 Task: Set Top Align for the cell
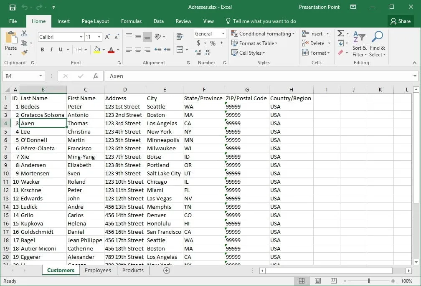[129, 36]
